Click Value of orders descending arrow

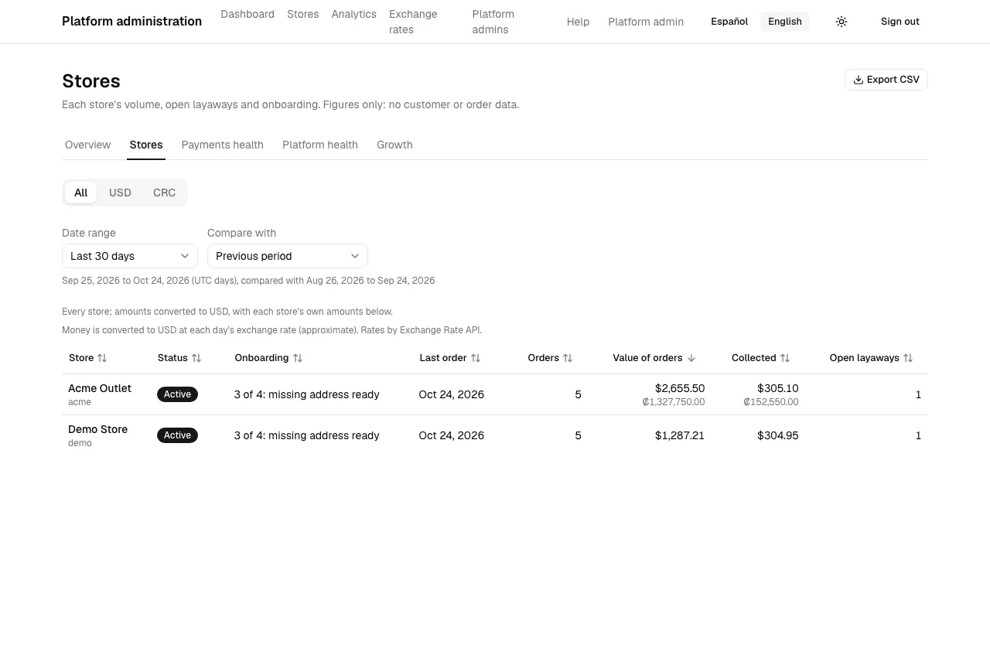pos(691,358)
